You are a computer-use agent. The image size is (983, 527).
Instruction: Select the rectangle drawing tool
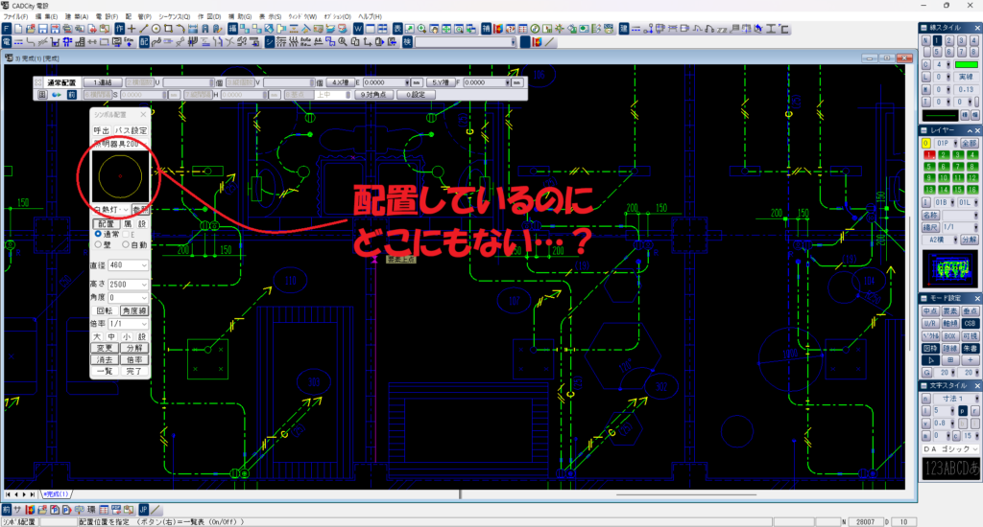click(168, 29)
